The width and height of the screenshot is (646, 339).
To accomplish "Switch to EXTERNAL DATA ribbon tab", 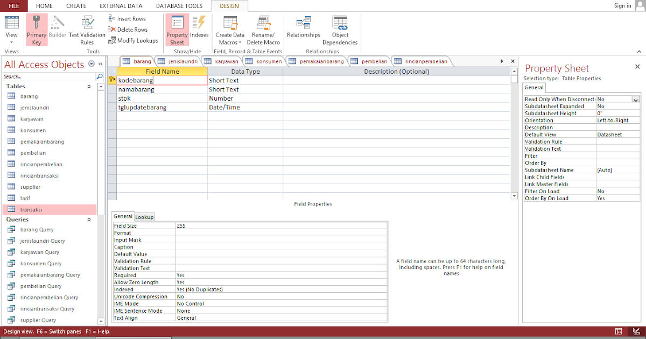I will [x=121, y=6].
